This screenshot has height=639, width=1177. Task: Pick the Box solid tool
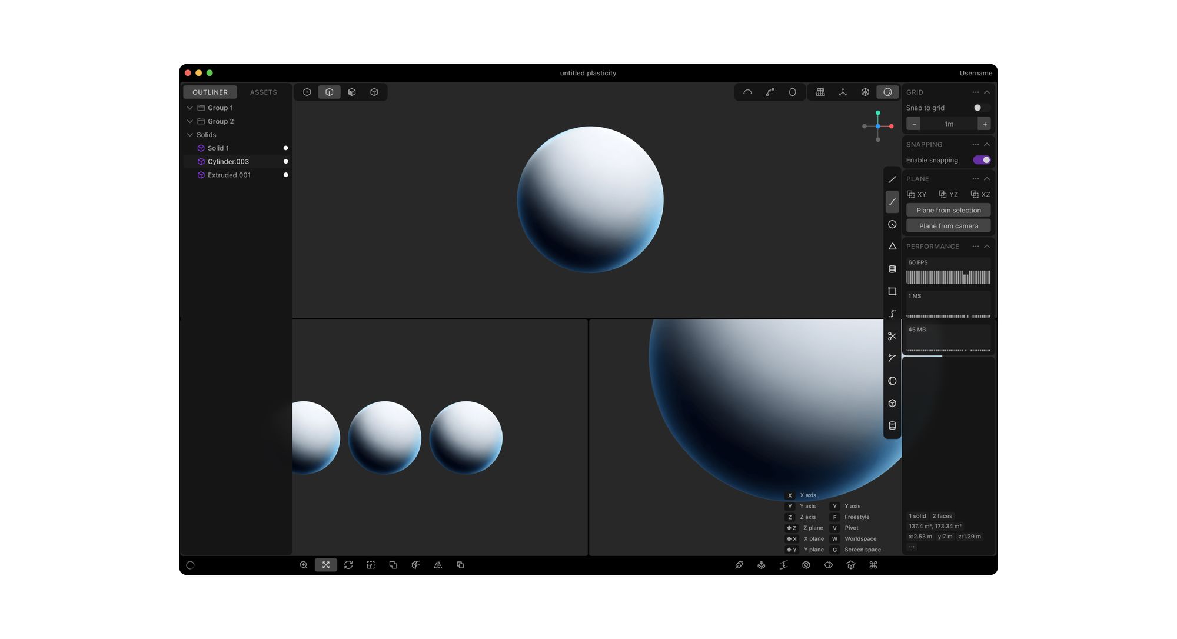pyautogui.click(x=892, y=403)
